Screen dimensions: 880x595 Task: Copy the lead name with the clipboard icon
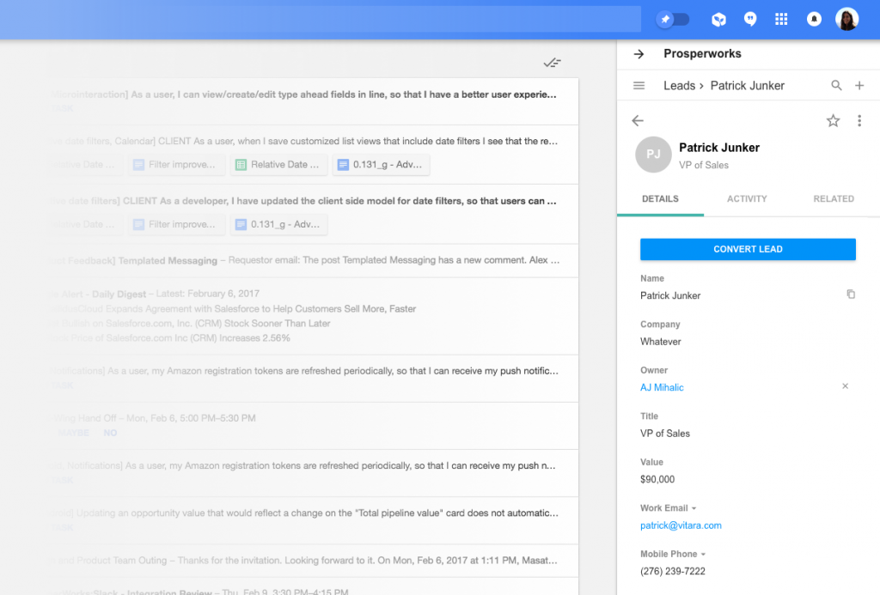[x=851, y=294]
